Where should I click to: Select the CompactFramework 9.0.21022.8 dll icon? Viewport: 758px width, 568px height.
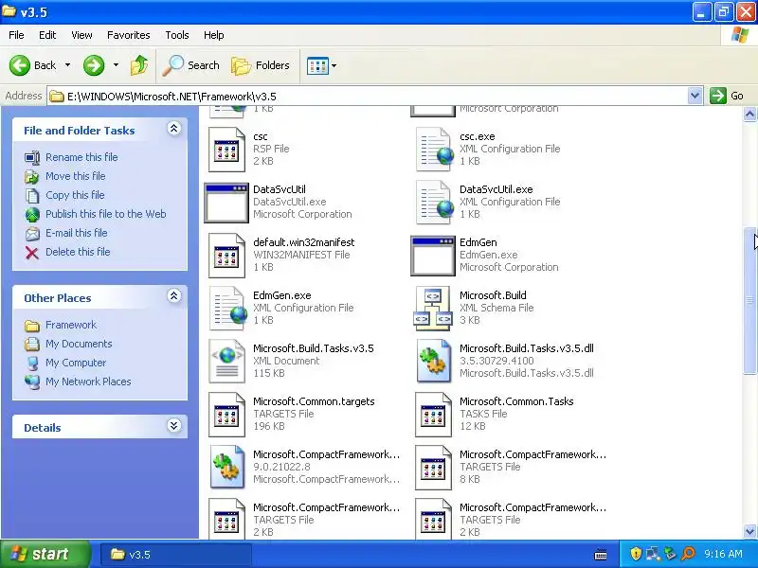click(x=226, y=468)
